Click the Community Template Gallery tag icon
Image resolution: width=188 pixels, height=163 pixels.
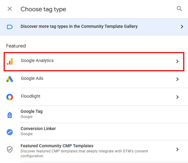pyautogui.click(x=10, y=27)
